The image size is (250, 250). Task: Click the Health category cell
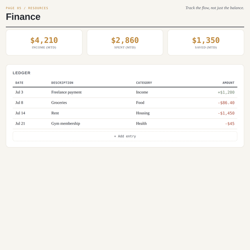pyautogui.click(x=141, y=124)
